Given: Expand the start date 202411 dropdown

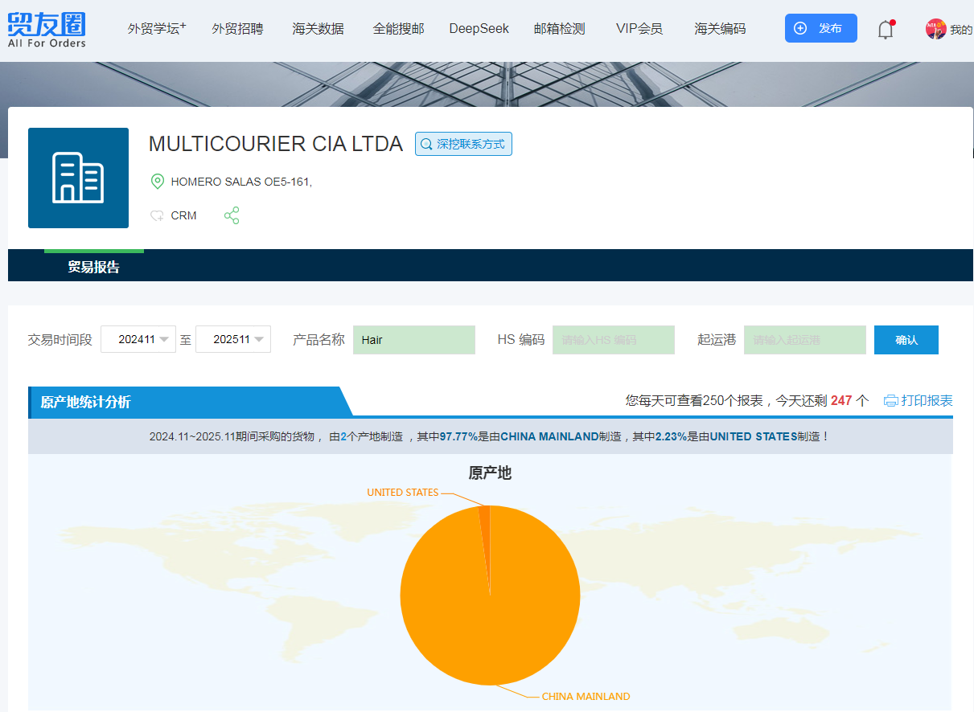Looking at the screenshot, I should [x=164, y=339].
